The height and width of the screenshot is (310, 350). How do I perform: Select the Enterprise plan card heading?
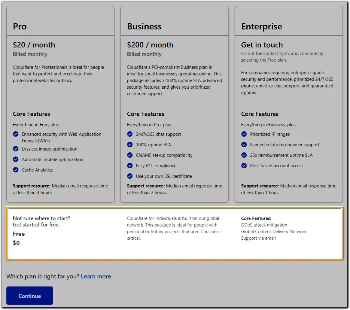[x=261, y=26]
